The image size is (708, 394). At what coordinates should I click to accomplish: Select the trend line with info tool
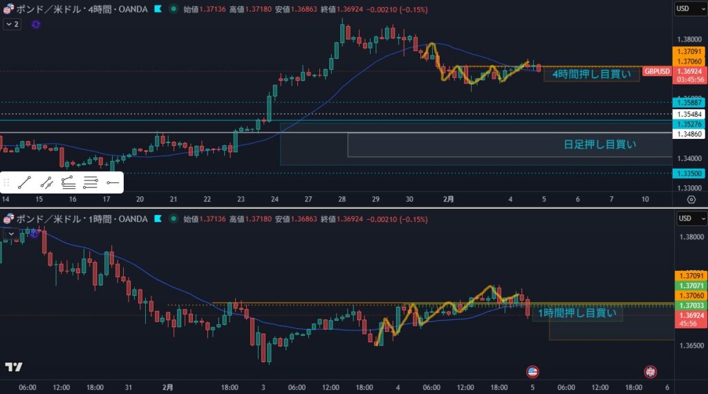(46, 183)
